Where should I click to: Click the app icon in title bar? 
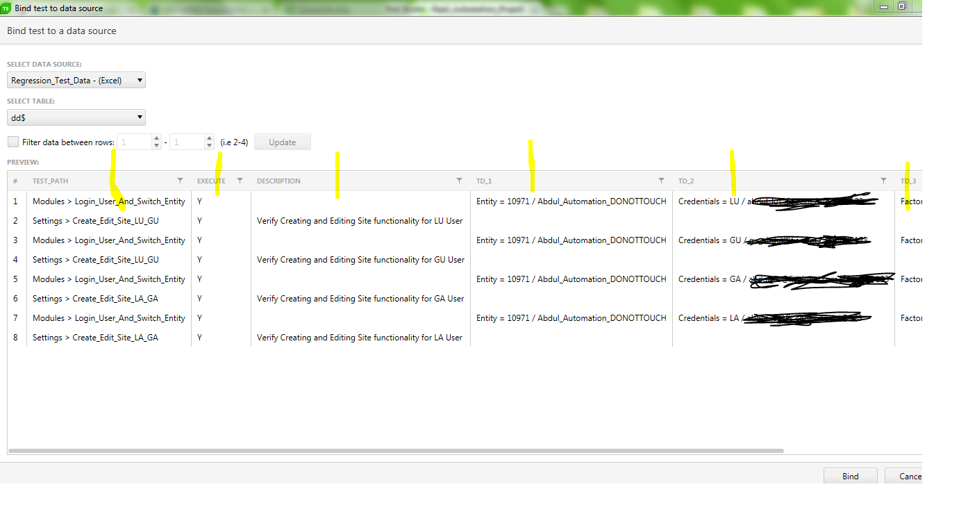[6, 8]
